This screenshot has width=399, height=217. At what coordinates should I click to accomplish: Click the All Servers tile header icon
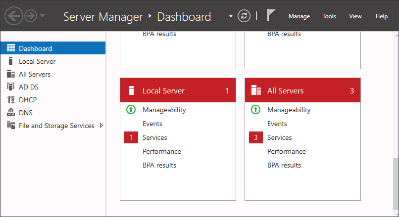(x=256, y=90)
